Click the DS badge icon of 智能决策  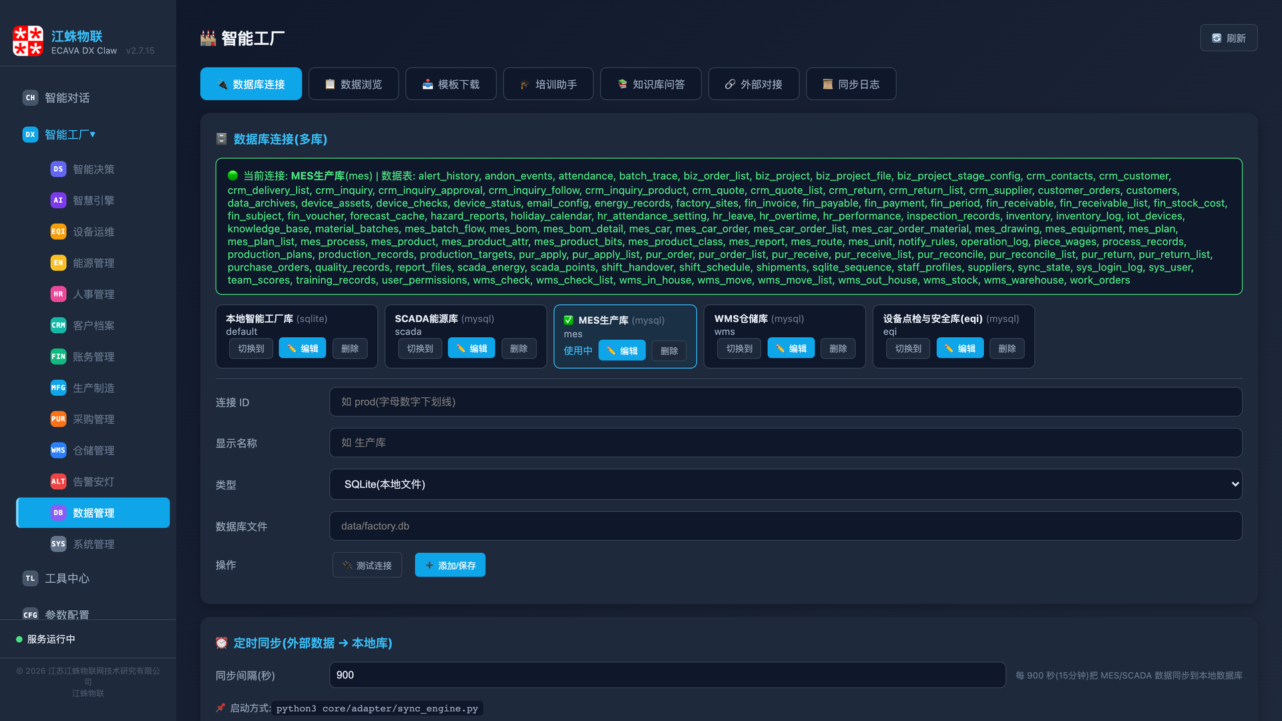point(58,169)
